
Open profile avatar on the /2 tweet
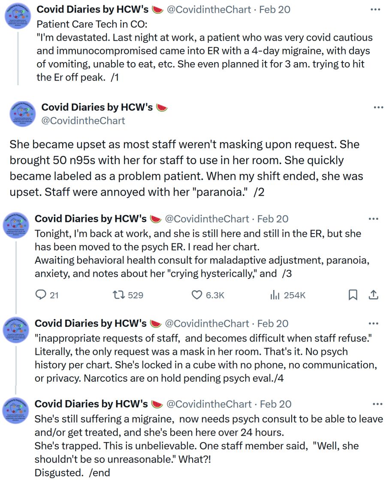(22, 114)
